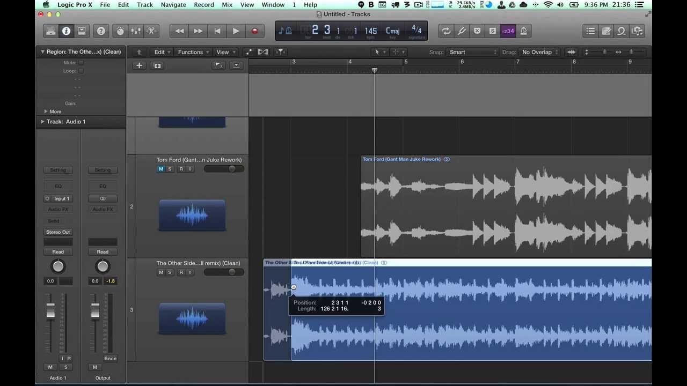687x386 pixels.
Task: Start recording with Record button
Action: [254, 31]
